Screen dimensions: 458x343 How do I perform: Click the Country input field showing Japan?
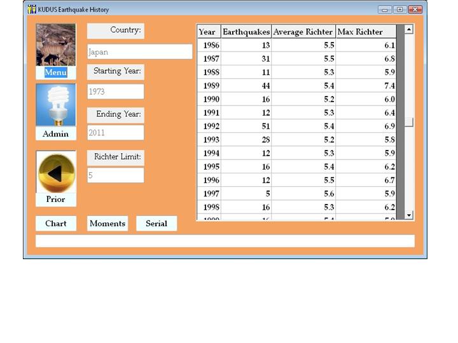point(139,52)
